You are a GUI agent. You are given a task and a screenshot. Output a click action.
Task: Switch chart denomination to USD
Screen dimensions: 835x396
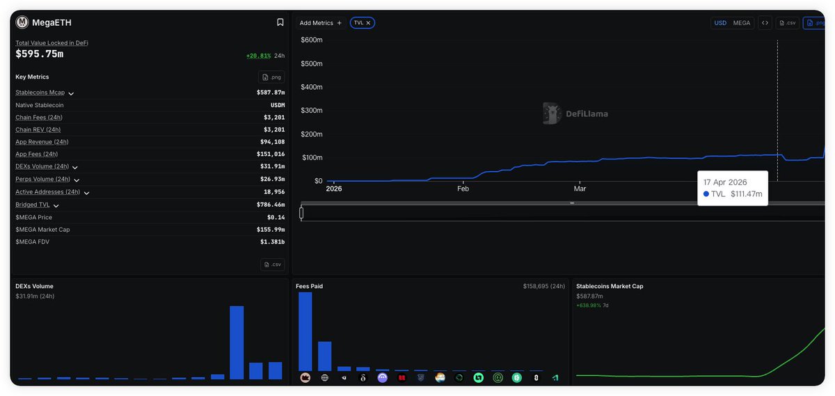(x=720, y=23)
